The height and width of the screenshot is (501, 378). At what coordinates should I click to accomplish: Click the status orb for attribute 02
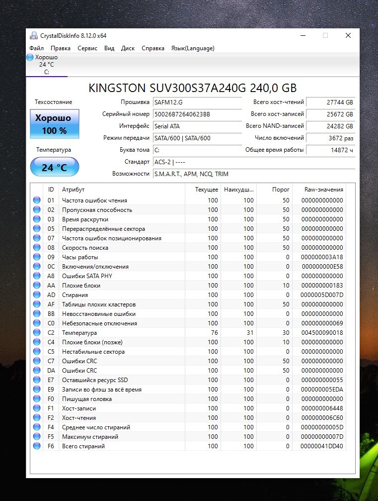coord(37,209)
